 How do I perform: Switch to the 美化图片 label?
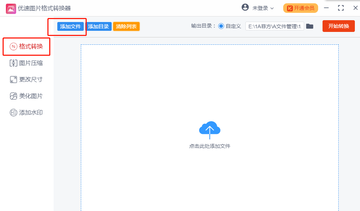point(31,96)
